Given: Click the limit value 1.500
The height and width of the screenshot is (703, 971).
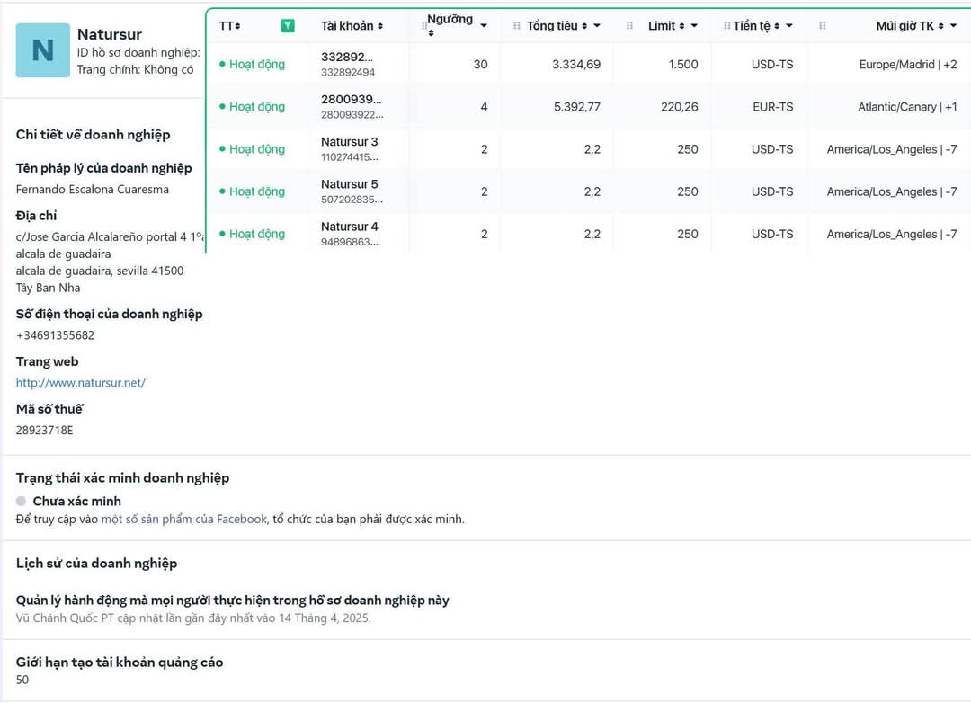Looking at the screenshot, I should (x=683, y=64).
